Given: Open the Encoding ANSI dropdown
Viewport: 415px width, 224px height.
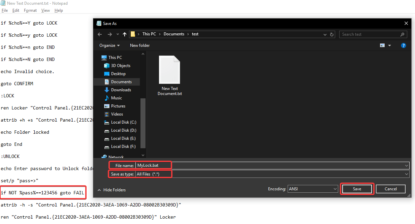Looking at the screenshot, I should pyautogui.click(x=313, y=189).
